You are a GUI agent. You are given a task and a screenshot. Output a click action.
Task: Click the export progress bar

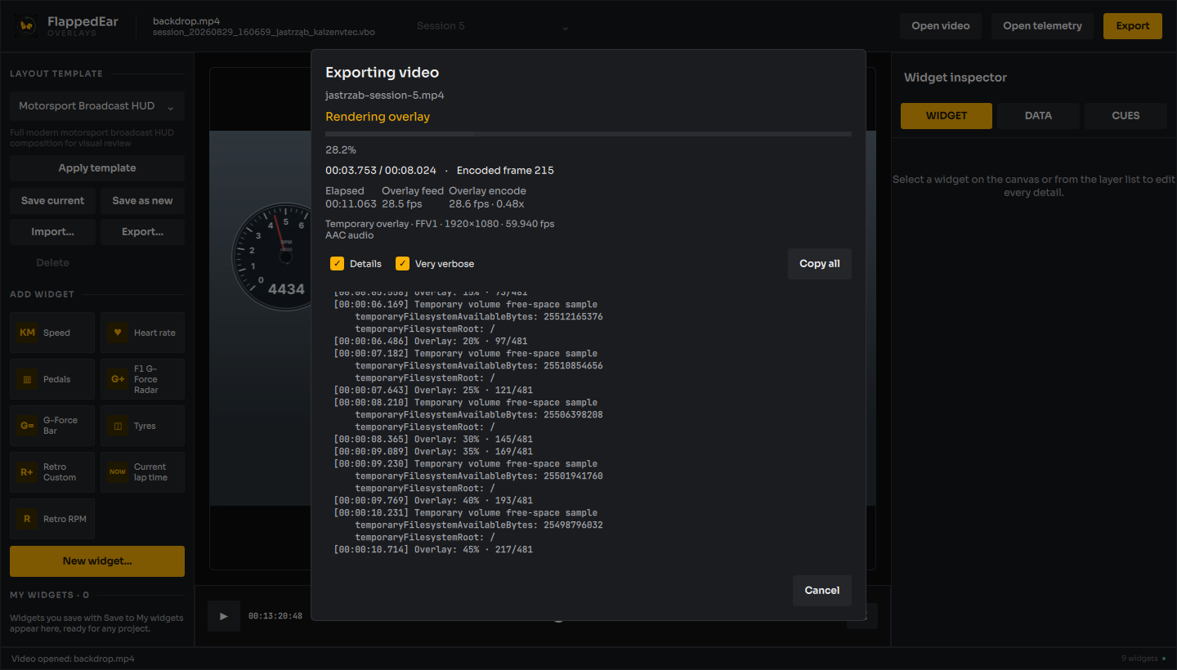588,134
